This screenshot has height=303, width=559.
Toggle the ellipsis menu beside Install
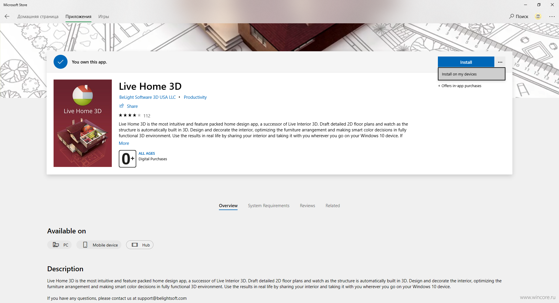point(500,62)
